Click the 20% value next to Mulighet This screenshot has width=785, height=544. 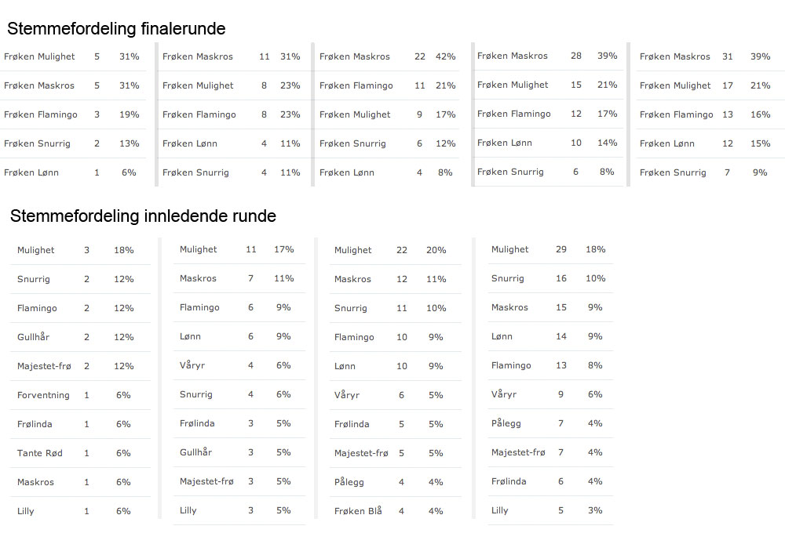pos(436,250)
